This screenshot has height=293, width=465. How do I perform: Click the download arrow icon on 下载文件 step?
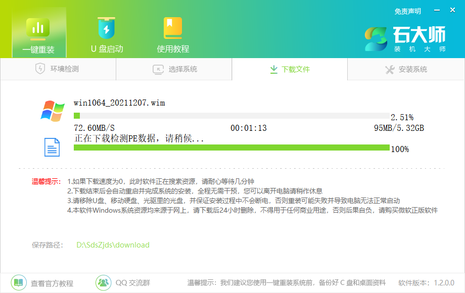click(273, 69)
